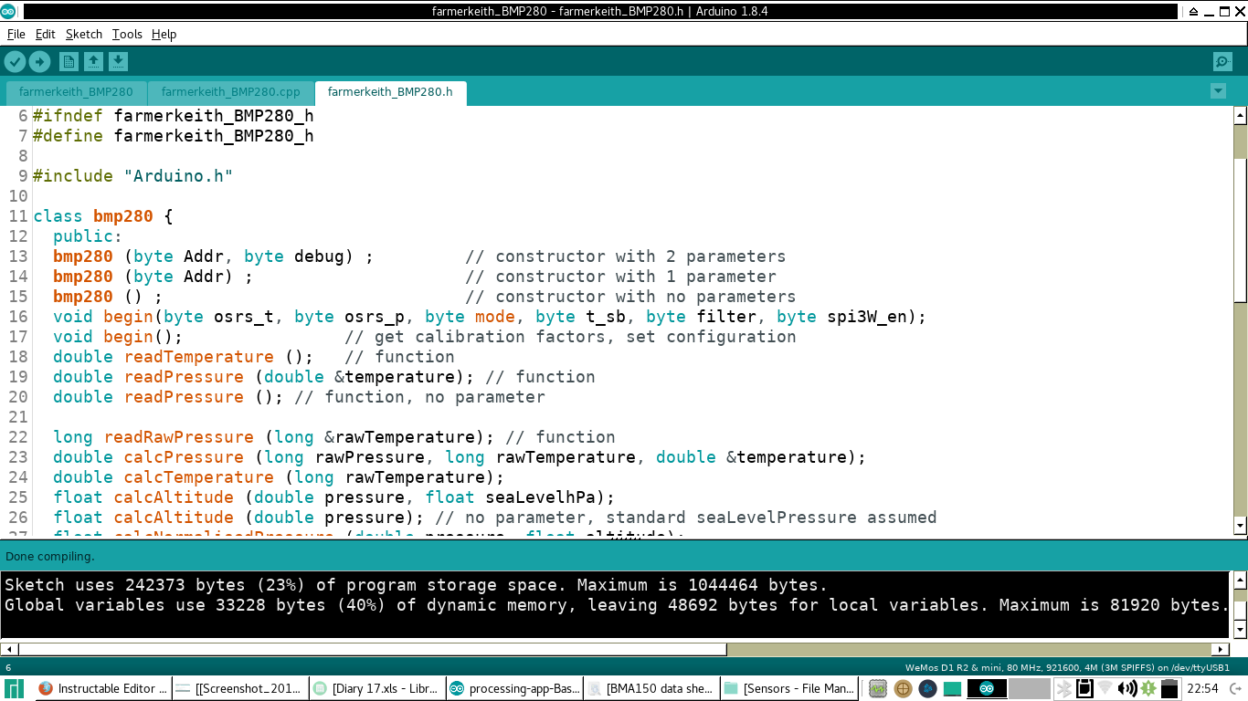This screenshot has height=701, width=1248.
Task: Open the Bluetooth icon in the system tray
Action: point(1064,688)
